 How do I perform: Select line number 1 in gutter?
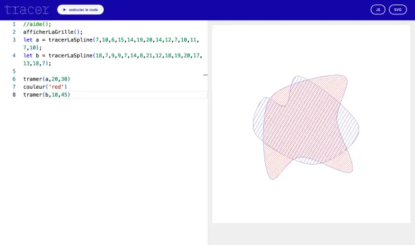pos(14,24)
